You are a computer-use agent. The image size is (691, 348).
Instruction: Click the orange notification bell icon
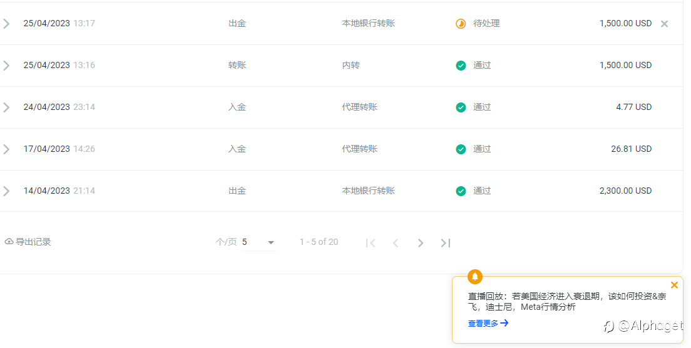point(475,277)
